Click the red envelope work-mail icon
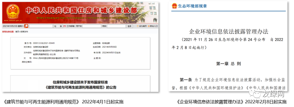Screen dimensions: 294x107 click(65, 26)
